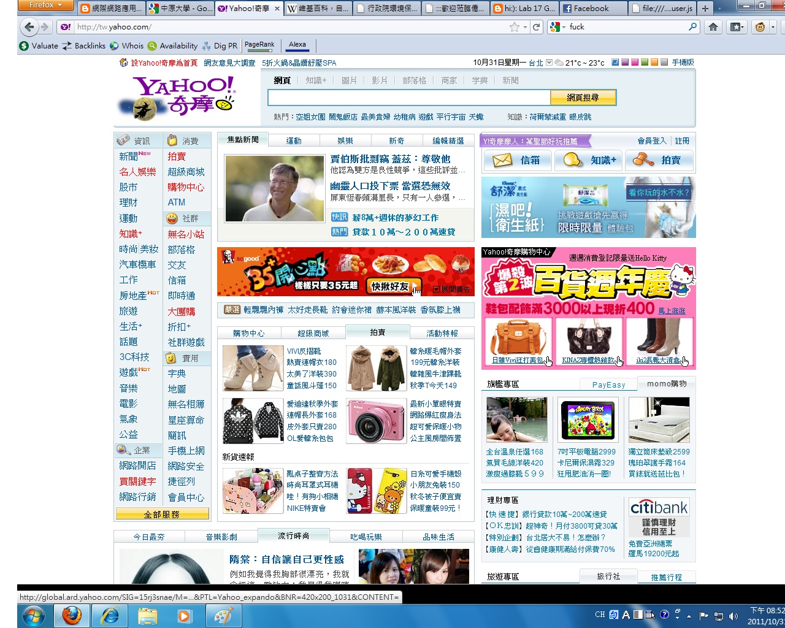Click 註冊 register link
Image resolution: width=785 pixels, height=628 pixels.
[683, 141]
